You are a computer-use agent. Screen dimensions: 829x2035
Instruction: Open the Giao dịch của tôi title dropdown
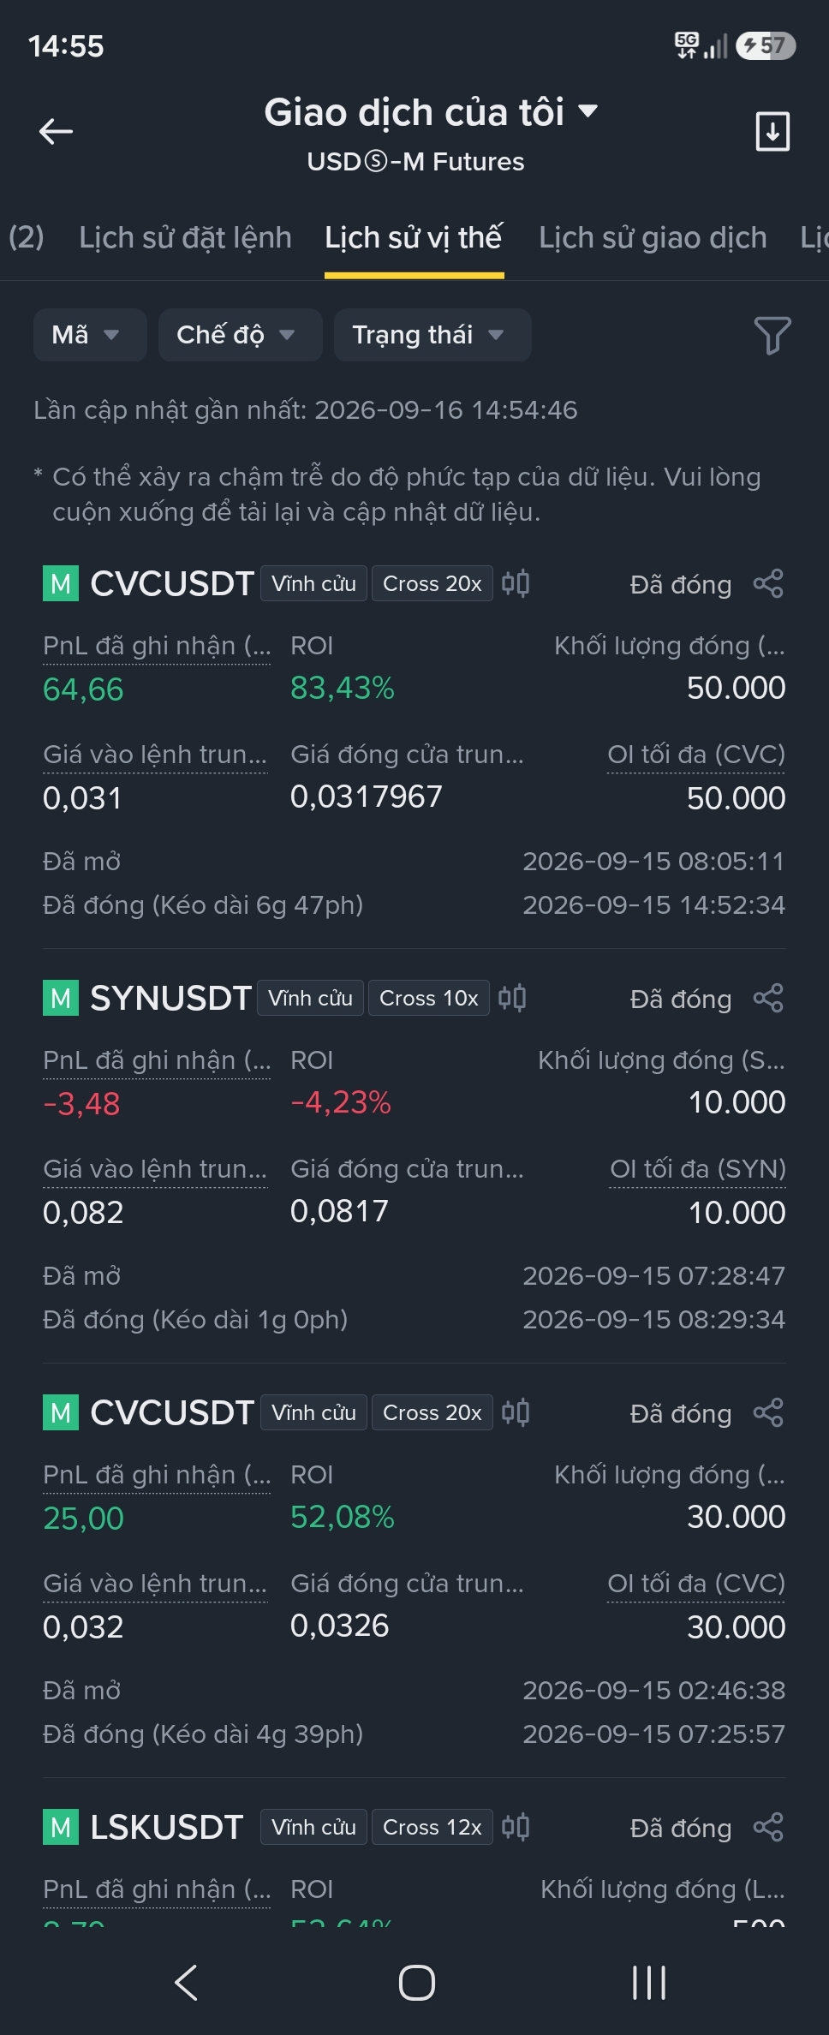[x=431, y=112]
